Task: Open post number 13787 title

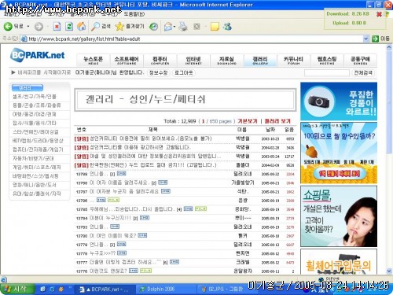Action: 124,191
